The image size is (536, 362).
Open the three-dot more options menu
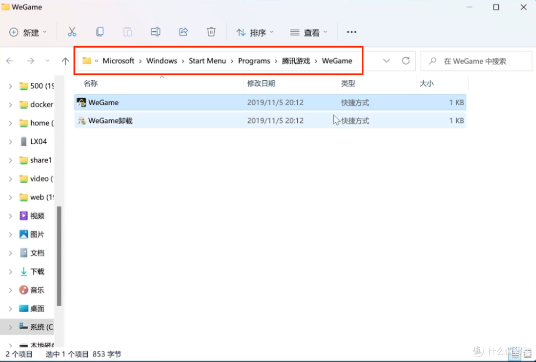tap(351, 32)
